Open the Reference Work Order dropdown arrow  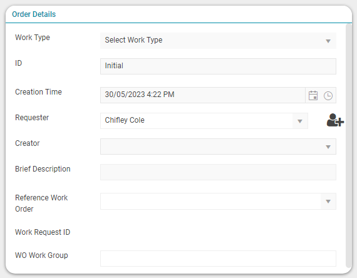(x=328, y=202)
